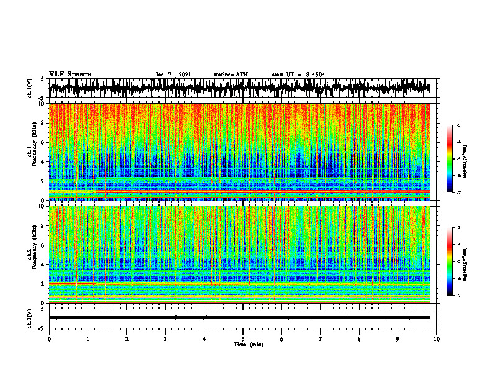This screenshot has height=380, width=492.
Task: Click time axis tick label "10"
Action: tap(437, 339)
